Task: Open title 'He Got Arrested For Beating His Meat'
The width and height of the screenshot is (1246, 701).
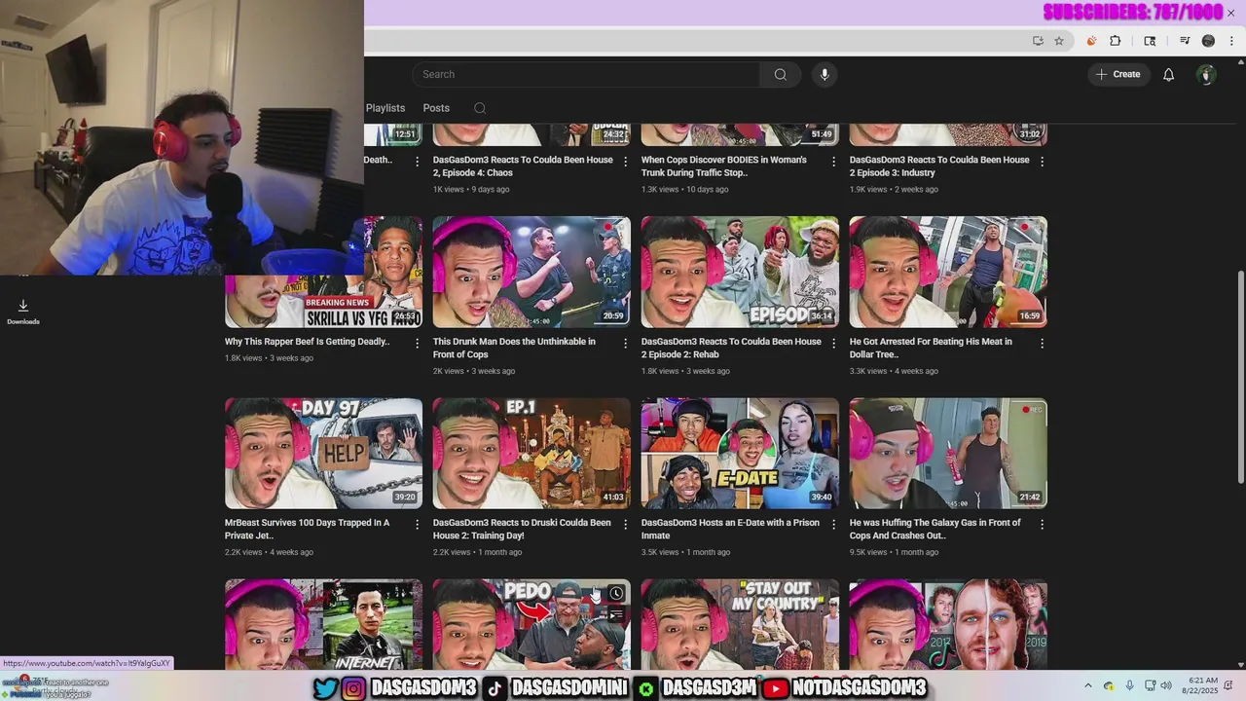Action: 931,349
